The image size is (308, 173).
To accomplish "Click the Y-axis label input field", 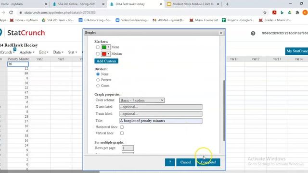I will tap(161, 114).
